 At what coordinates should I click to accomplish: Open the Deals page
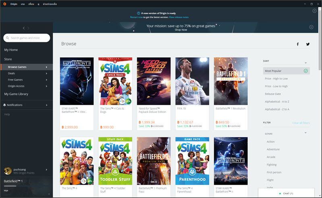coord(11,73)
